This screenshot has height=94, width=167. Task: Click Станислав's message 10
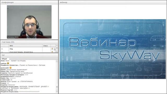click(6, 80)
